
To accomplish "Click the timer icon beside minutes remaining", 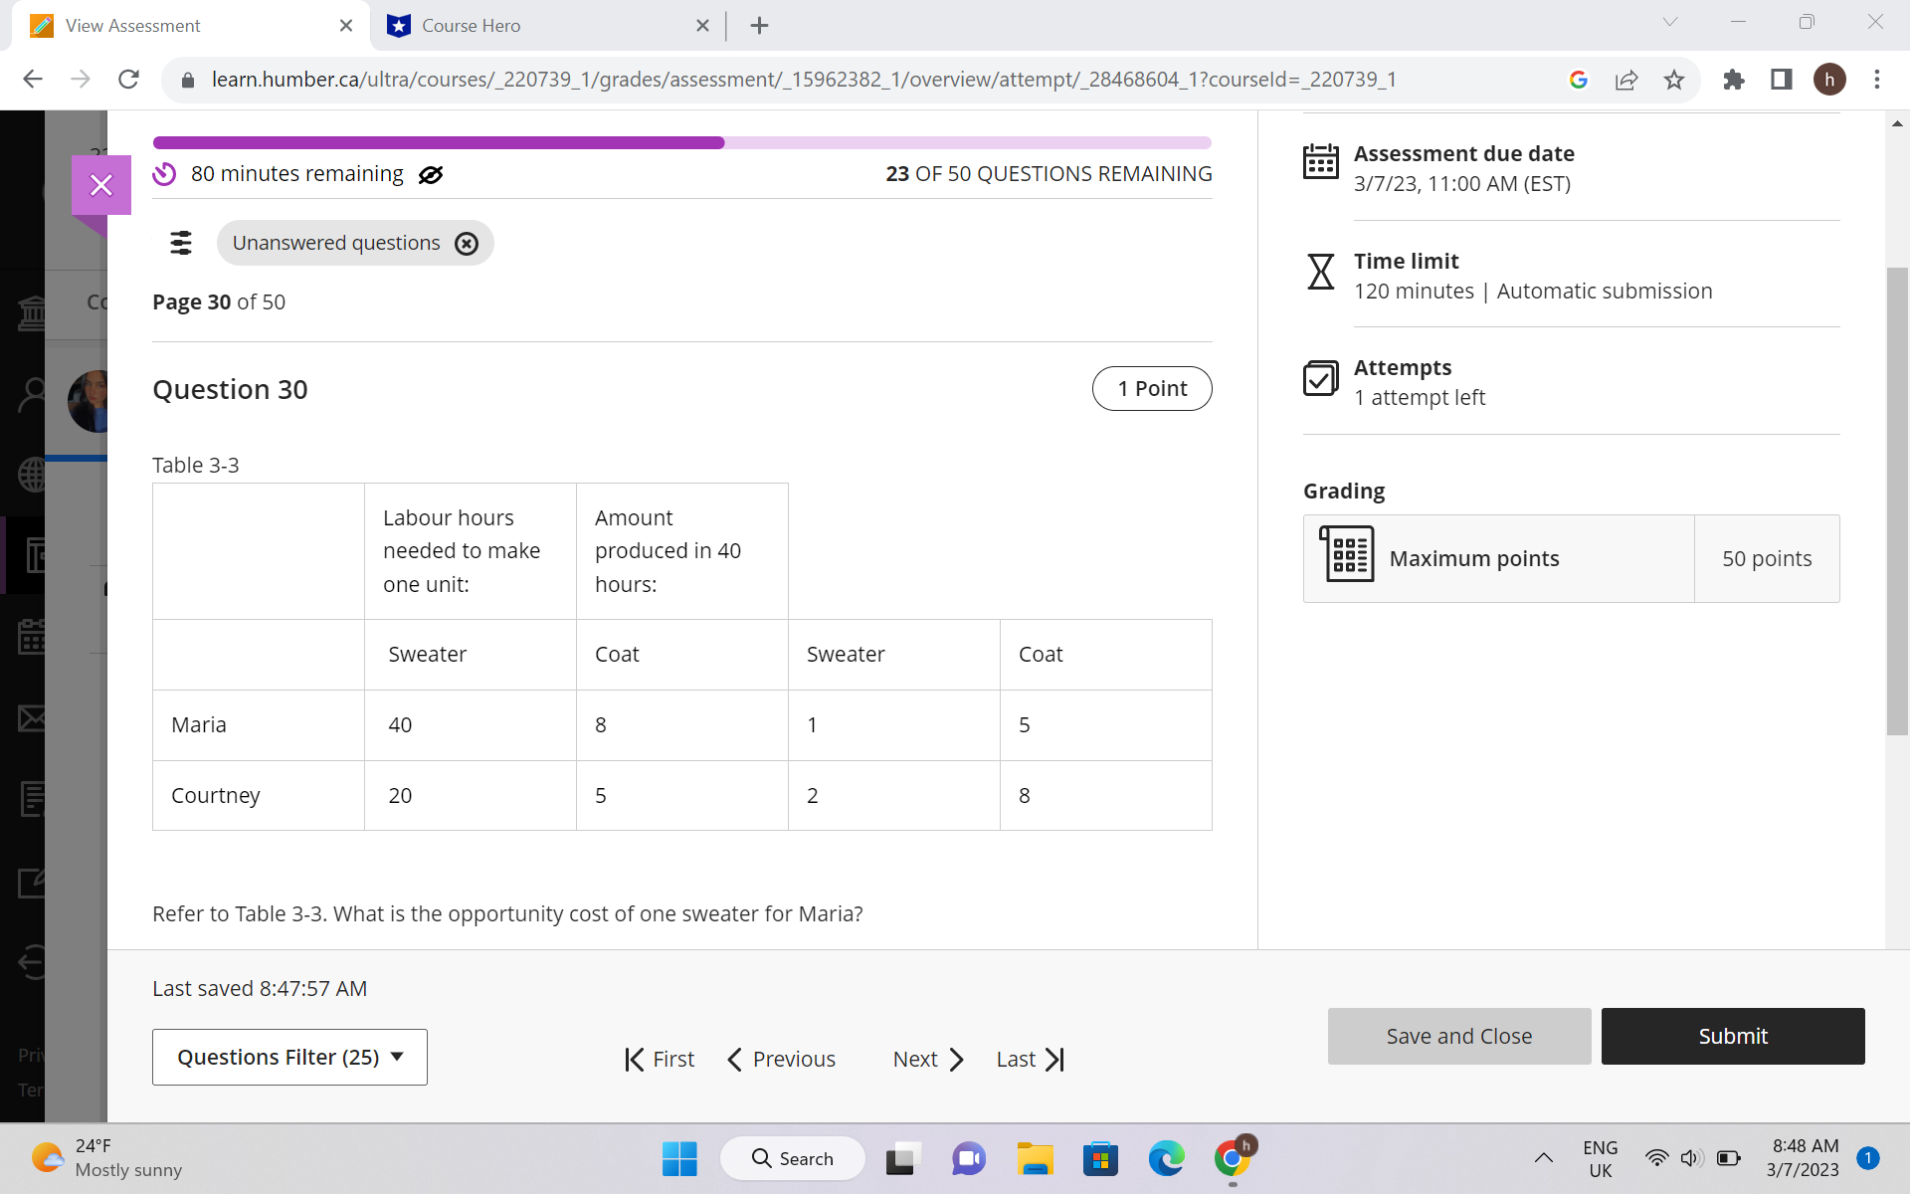I will [164, 174].
